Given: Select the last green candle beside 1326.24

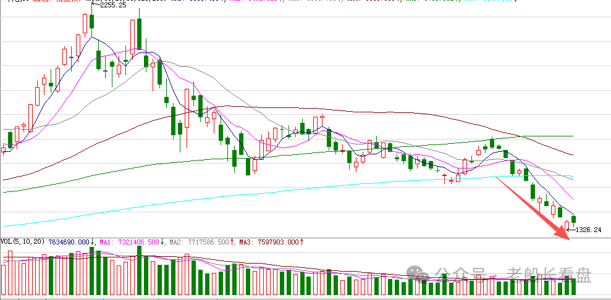Looking at the screenshot, I should point(573,220).
